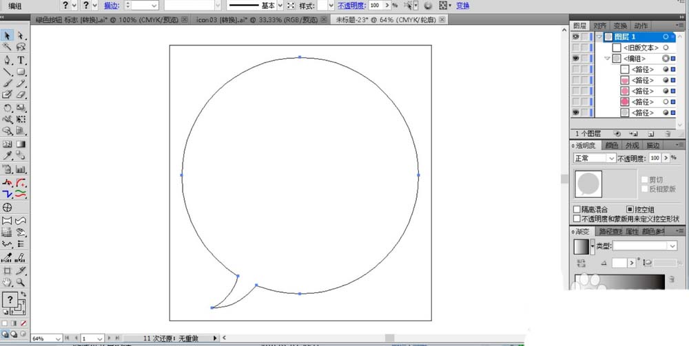Image resolution: width=689 pixels, height=346 pixels.
Task: Click the gradient swatch preview box
Action: [582, 246]
